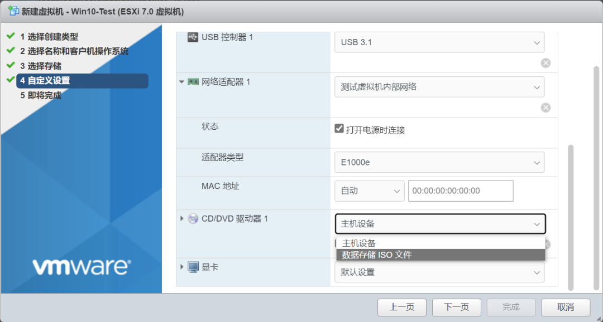Image resolution: width=603 pixels, height=322 pixels.
Task: Click green check beside step 4 自定义设置
Action: (x=11, y=80)
